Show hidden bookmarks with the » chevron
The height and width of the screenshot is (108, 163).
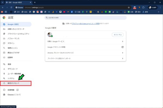click(159, 12)
